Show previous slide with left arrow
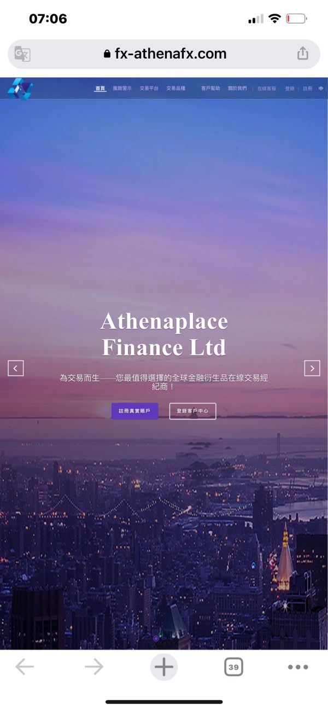 (16, 368)
